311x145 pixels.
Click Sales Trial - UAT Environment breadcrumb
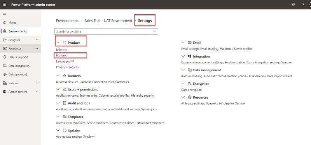pos(108,20)
